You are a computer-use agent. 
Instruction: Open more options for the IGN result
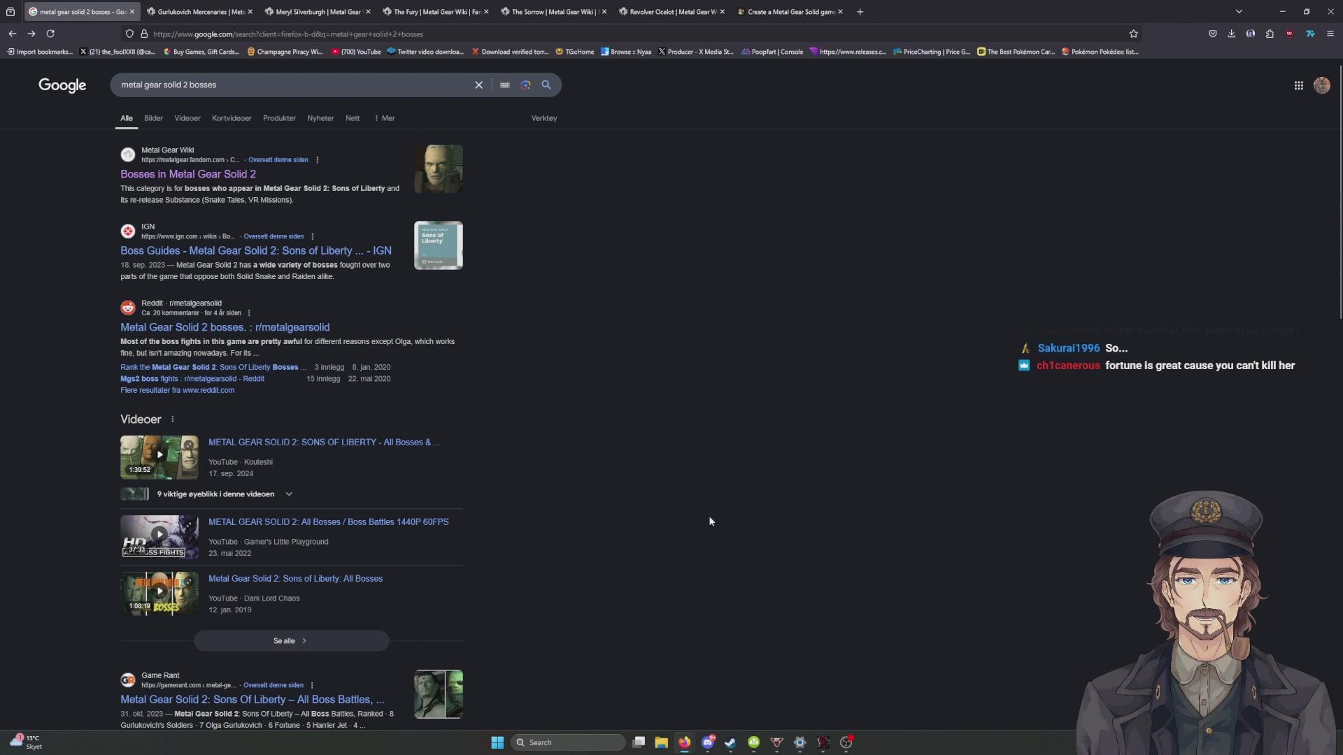(312, 236)
